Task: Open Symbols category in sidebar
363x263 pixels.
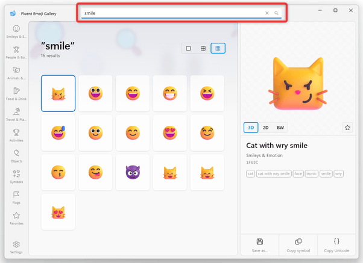Action: pyautogui.click(x=16, y=177)
